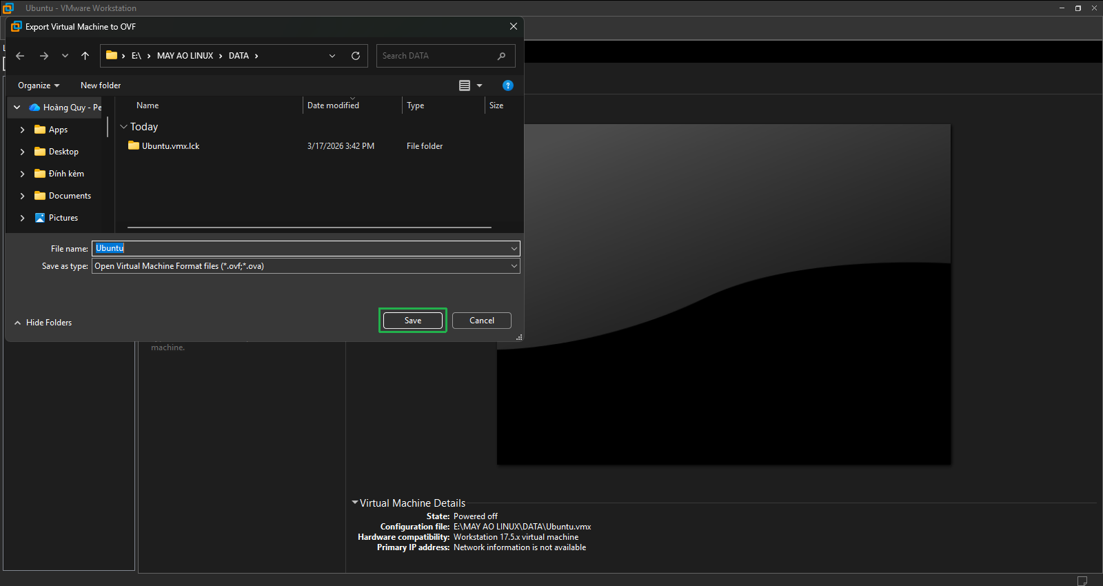Click the File name input field
Viewport: 1103px width, 586px height.
pos(301,248)
